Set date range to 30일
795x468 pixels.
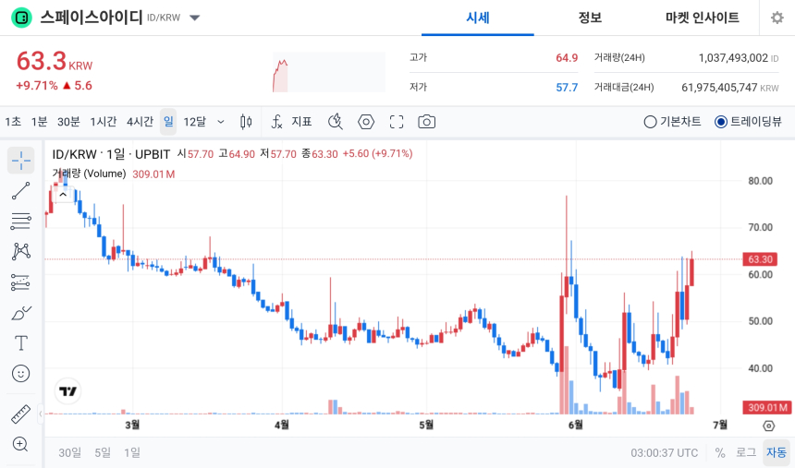(69, 452)
